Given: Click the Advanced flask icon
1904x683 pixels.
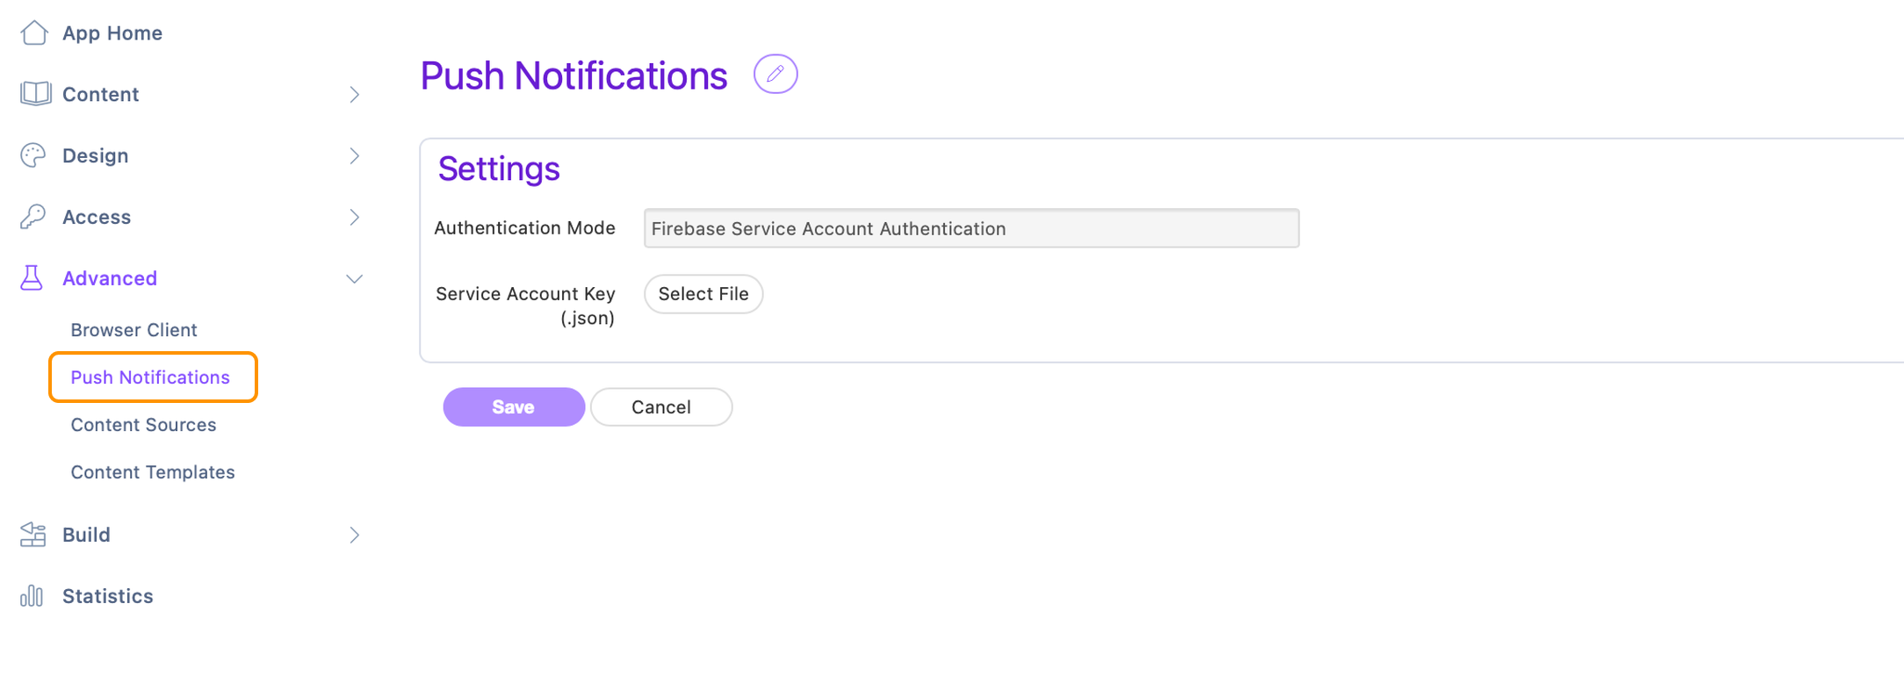Looking at the screenshot, I should (x=32, y=278).
